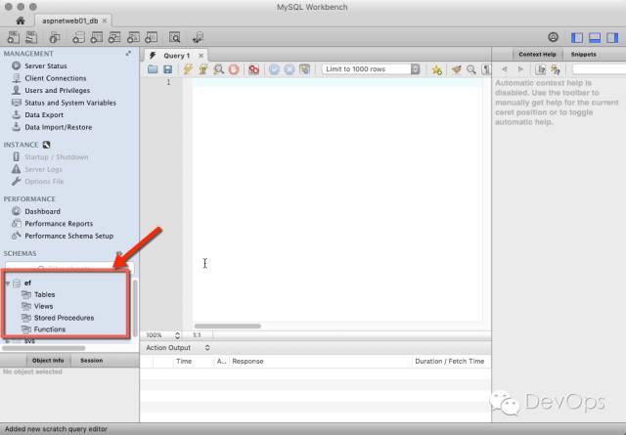Open Performance Schema Setup
Screen dimensions: 626x435
(x=68, y=236)
